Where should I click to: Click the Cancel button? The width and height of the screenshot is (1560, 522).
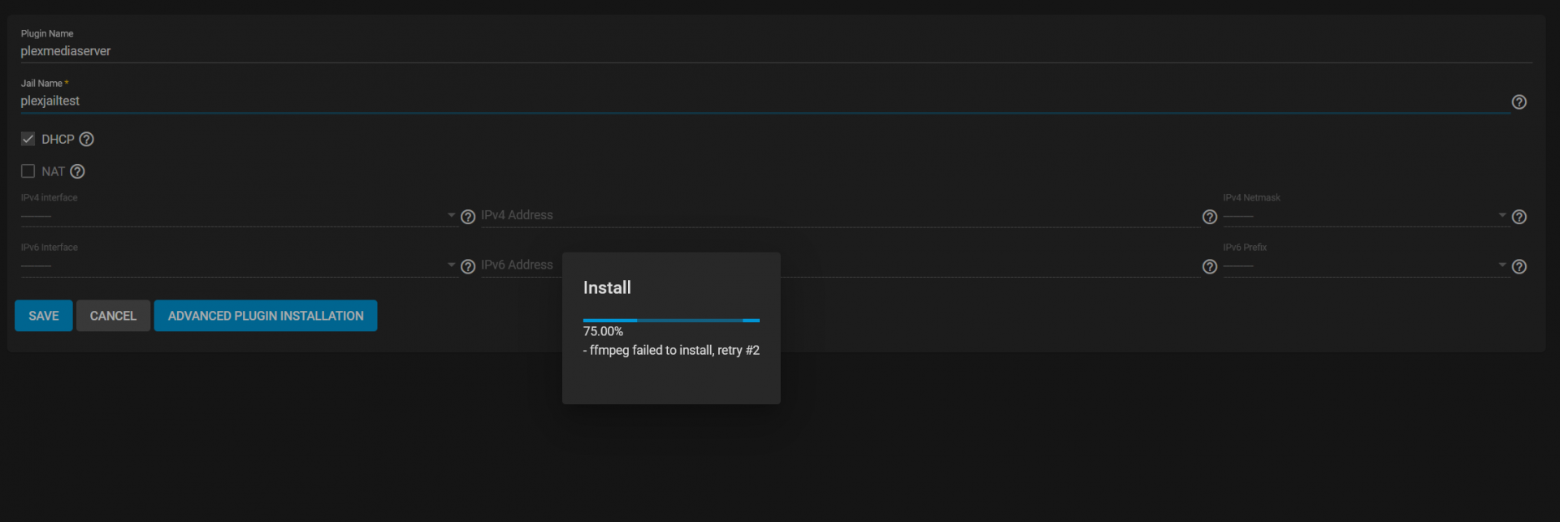pos(113,316)
